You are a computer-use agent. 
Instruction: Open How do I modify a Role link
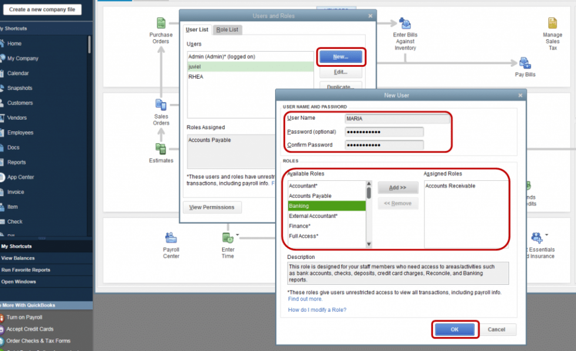pyautogui.click(x=317, y=310)
